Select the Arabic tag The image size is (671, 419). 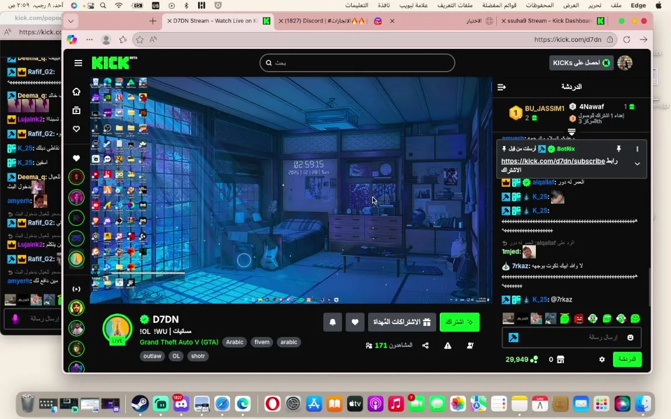tap(235, 342)
